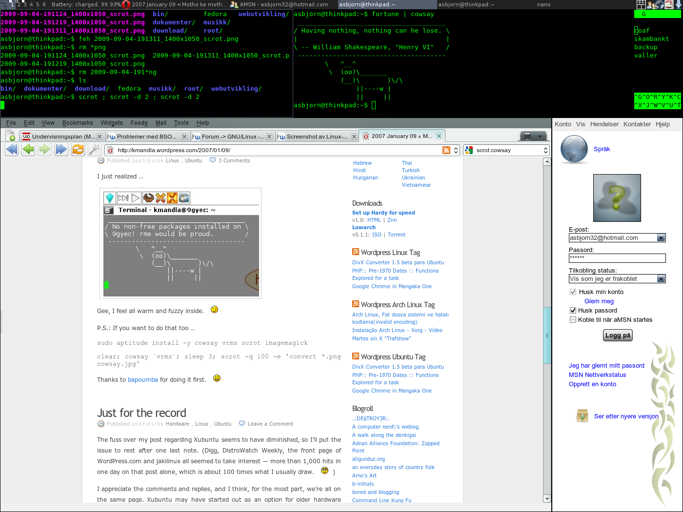Switch to the nano window in panel
This screenshot has width=683, height=512.
543,4
